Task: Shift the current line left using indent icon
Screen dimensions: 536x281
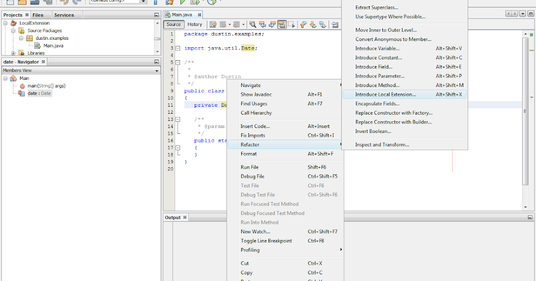Action: (x=335, y=25)
